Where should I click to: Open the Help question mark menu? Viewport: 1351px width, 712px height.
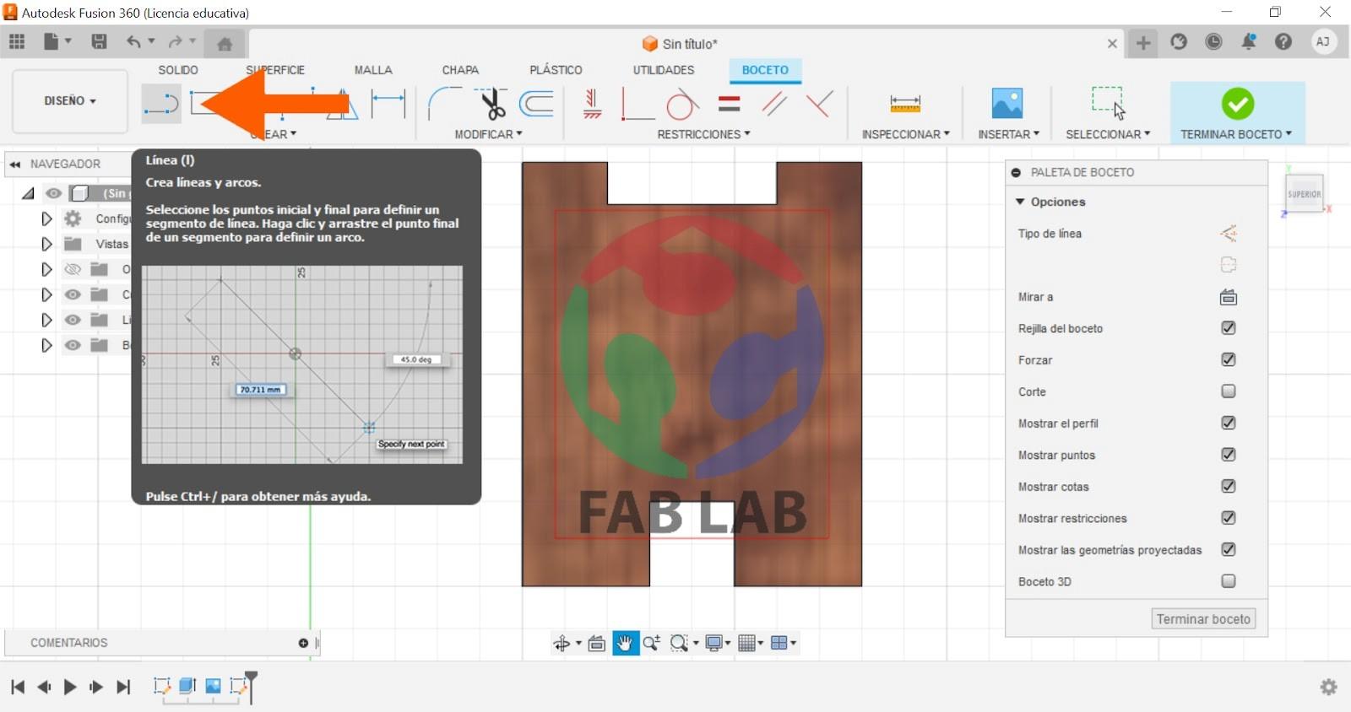click(1283, 41)
